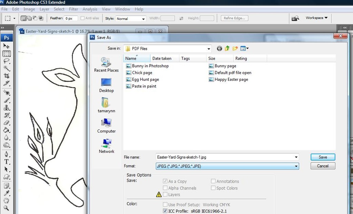This screenshot has height=214, width=353.
Task: Go to Desktop in places sidebar
Action: pyautogui.click(x=106, y=85)
